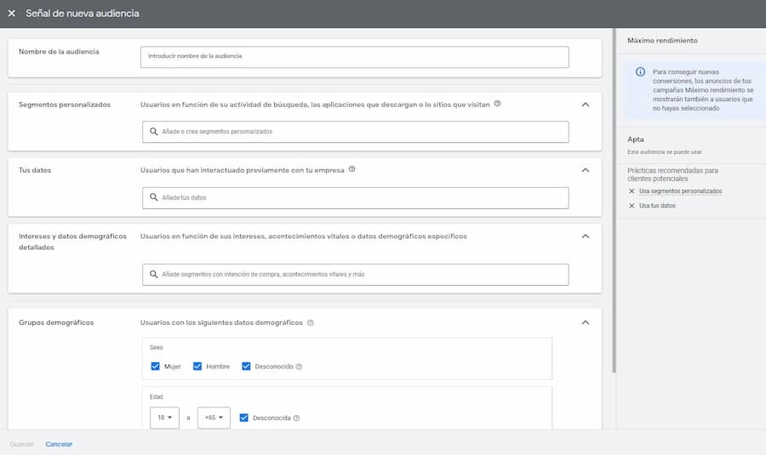
Task: Click search icon in custom segments field
Action: coord(153,132)
